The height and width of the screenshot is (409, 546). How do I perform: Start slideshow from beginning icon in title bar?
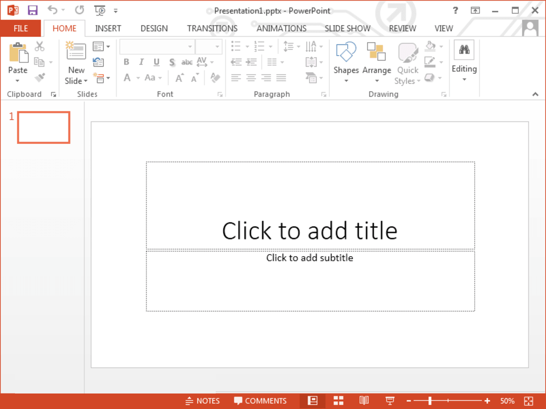tap(100, 11)
